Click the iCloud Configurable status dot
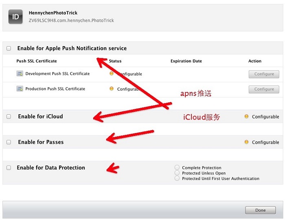 246,116
